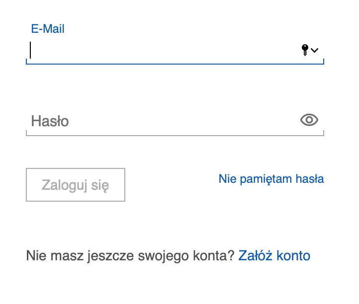Create a new account with Załóż konto
359x304 pixels.
pyautogui.click(x=274, y=255)
